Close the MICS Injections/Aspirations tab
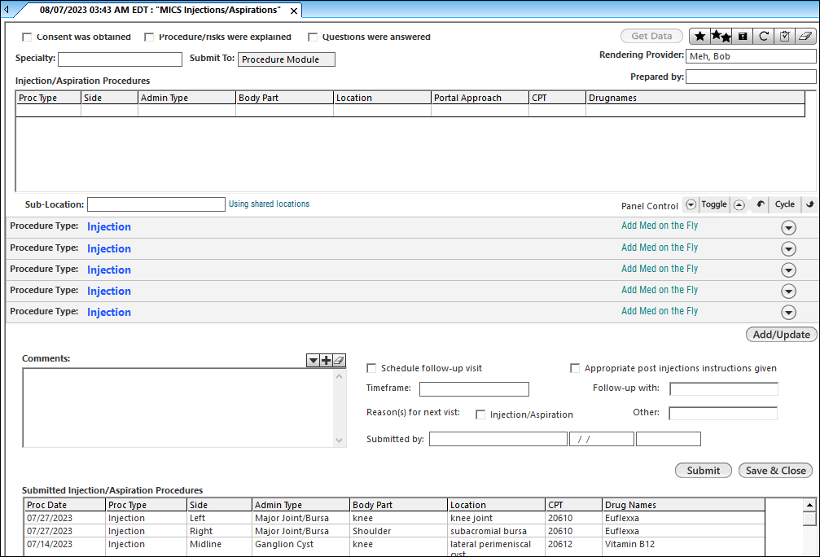The width and height of the screenshot is (820, 557). pos(294,11)
